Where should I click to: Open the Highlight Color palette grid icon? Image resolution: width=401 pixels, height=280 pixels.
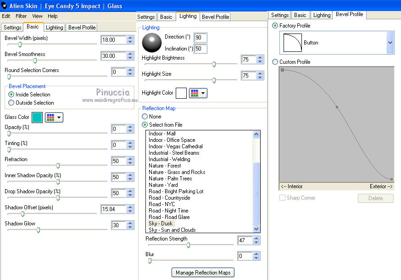tap(195, 93)
